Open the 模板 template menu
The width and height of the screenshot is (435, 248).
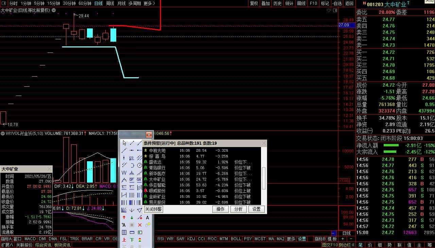click(x=332, y=239)
